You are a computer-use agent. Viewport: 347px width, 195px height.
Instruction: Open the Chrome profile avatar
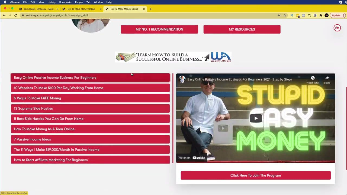tap(326, 15)
